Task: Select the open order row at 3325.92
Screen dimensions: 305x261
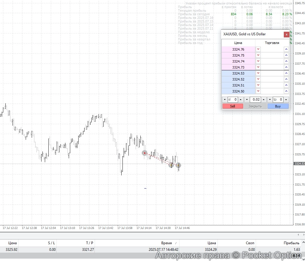Action: pyautogui.click(x=119, y=249)
